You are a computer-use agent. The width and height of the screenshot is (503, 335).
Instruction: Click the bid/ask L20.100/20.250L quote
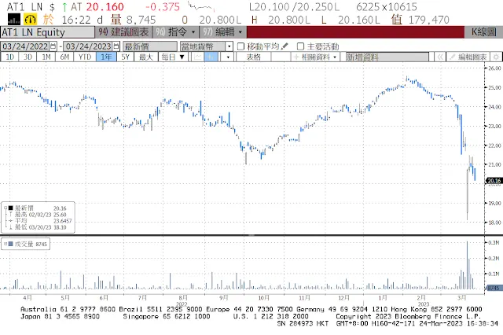click(x=294, y=7)
